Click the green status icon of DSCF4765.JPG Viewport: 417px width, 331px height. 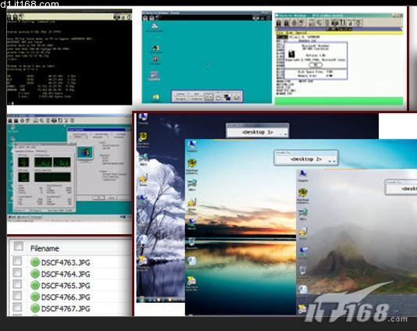[x=35, y=285]
